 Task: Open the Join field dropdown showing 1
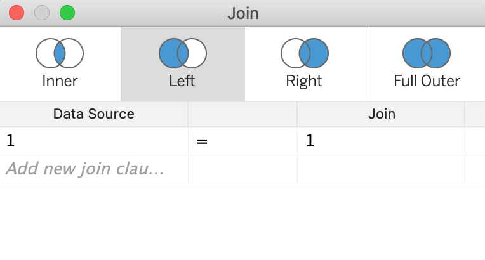point(381,141)
